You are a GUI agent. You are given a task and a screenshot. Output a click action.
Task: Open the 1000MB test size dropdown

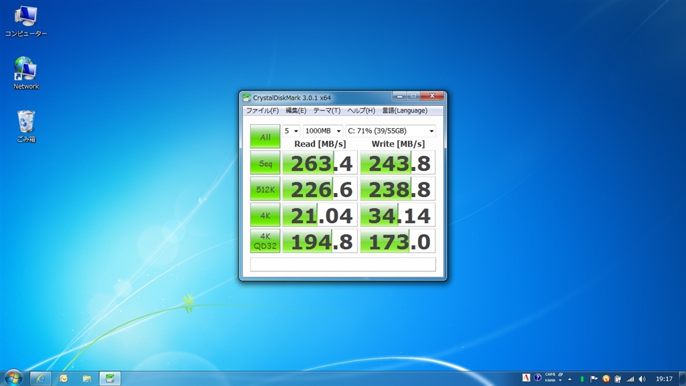[x=323, y=131]
